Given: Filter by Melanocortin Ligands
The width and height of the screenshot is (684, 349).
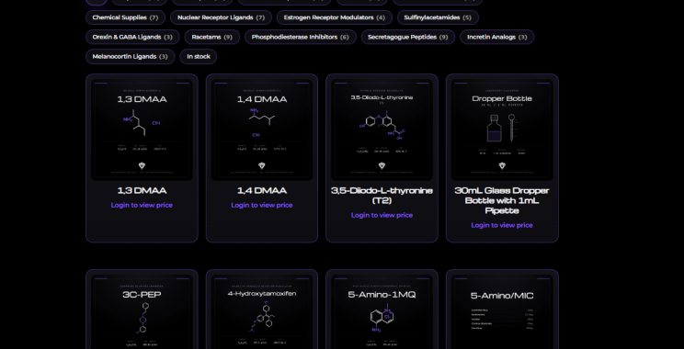Looking at the screenshot, I should (x=130, y=57).
